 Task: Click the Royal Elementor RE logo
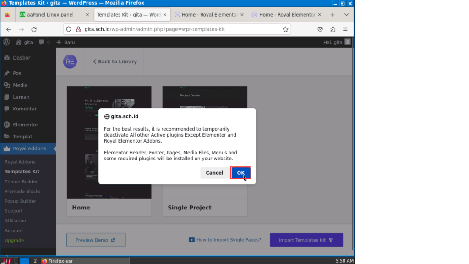70,61
